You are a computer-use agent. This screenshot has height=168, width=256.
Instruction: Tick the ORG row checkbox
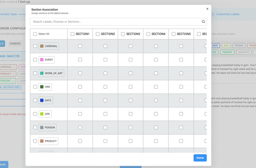pyautogui.click(x=35, y=87)
